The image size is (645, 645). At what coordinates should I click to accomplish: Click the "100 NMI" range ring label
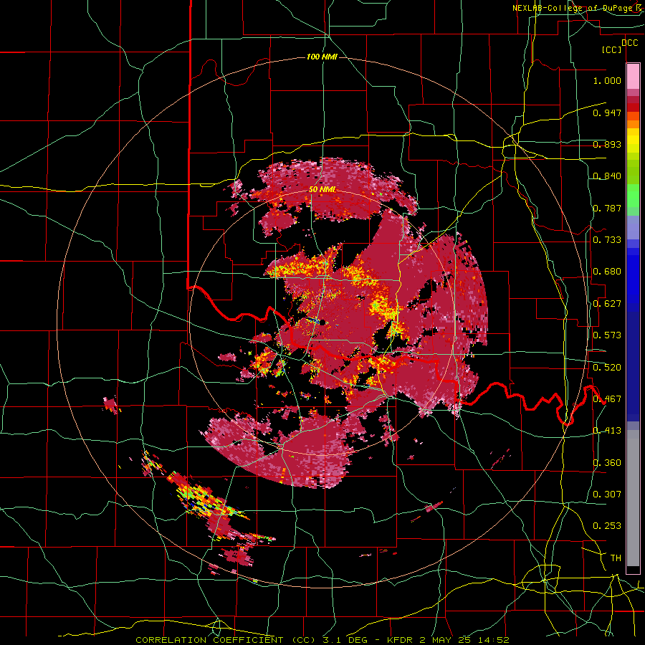click(x=322, y=57)
